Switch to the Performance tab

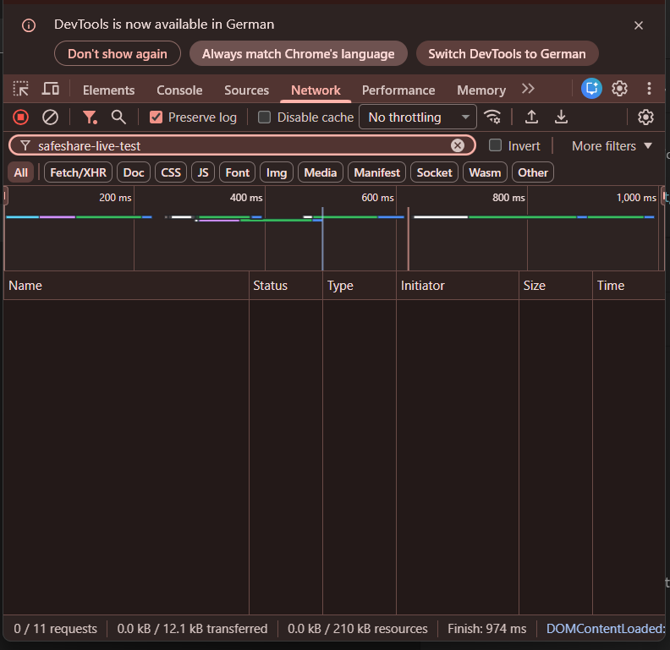click(x=398, y=90)
